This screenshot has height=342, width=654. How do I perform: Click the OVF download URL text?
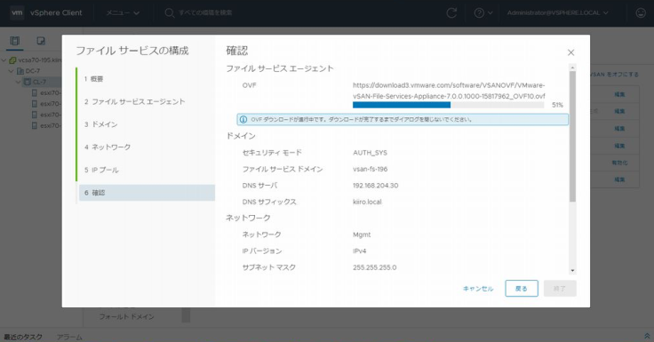coord(449,91)
